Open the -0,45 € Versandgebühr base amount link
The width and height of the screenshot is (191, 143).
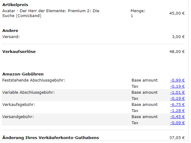pyautogui.click(x=177, y=117)
